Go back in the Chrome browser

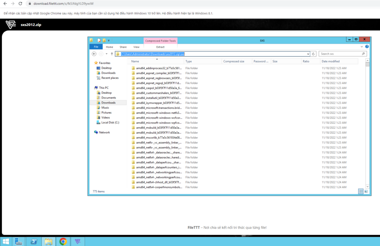click(x=5, y=4)
